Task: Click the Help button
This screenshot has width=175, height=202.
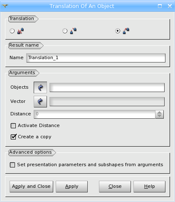Action: point(149,187)
